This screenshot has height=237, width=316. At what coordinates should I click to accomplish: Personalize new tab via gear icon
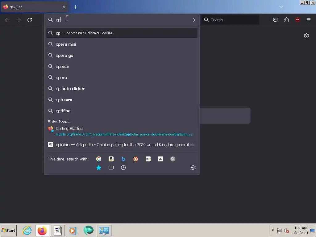(306, 36)
